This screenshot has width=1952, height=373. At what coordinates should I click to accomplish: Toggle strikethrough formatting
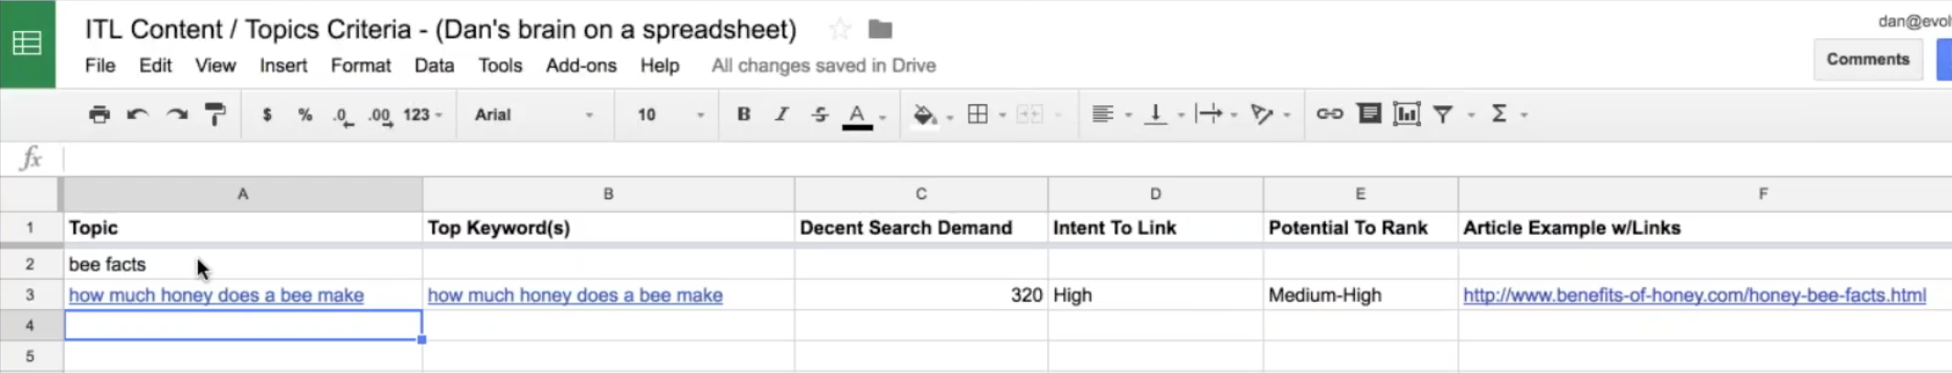pos(819,114)
